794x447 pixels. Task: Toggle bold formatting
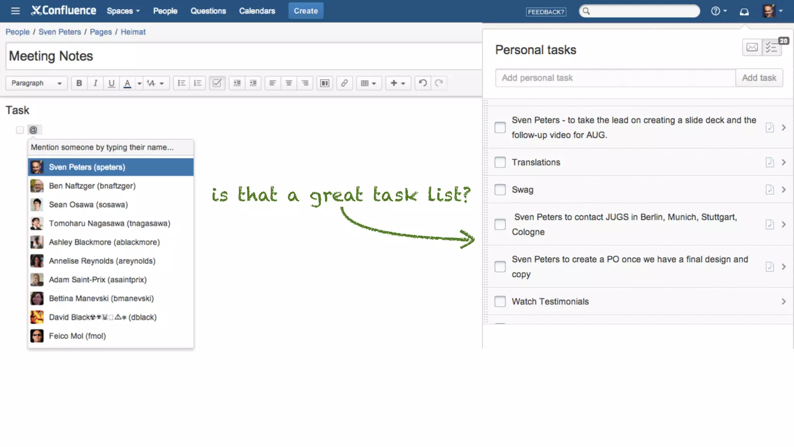79,83
